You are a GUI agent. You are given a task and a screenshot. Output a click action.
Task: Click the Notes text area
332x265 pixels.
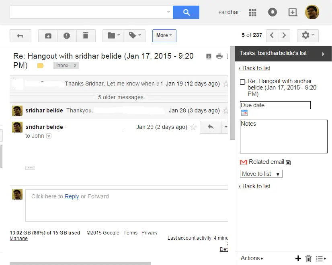[284, 137]
